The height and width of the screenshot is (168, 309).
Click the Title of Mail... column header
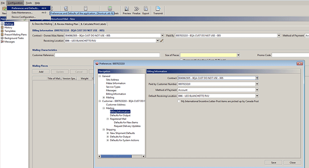coord(55,79)
